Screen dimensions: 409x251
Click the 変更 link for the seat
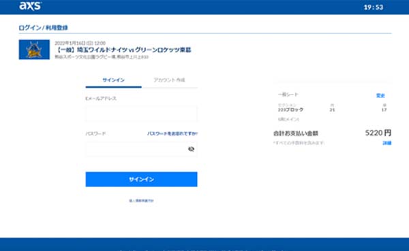click(x=380, y=95)
